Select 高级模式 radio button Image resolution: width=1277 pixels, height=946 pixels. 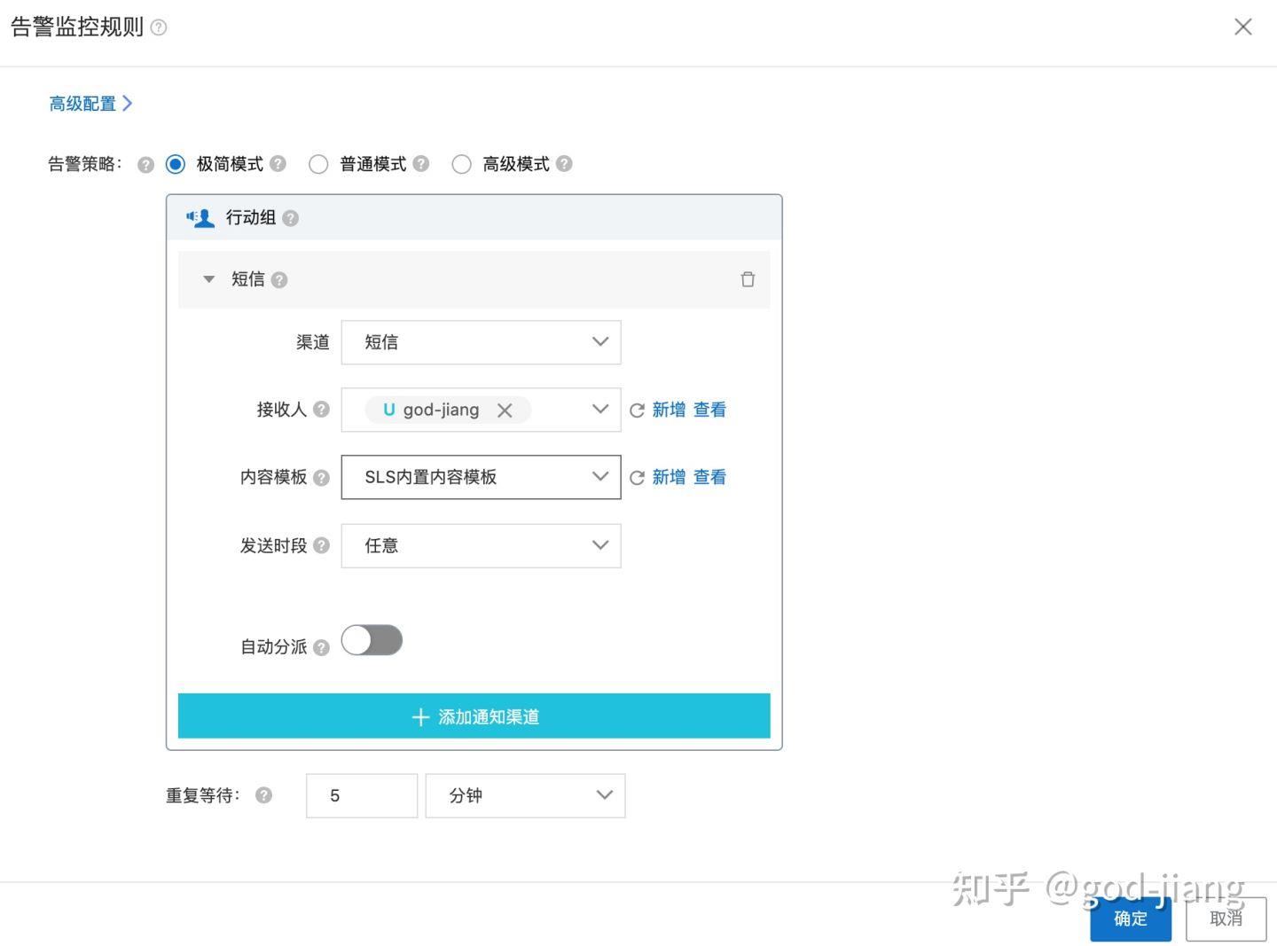(461, 164)
